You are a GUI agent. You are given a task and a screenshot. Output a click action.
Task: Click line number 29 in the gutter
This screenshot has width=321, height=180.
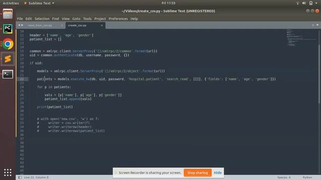pos(22,107)
